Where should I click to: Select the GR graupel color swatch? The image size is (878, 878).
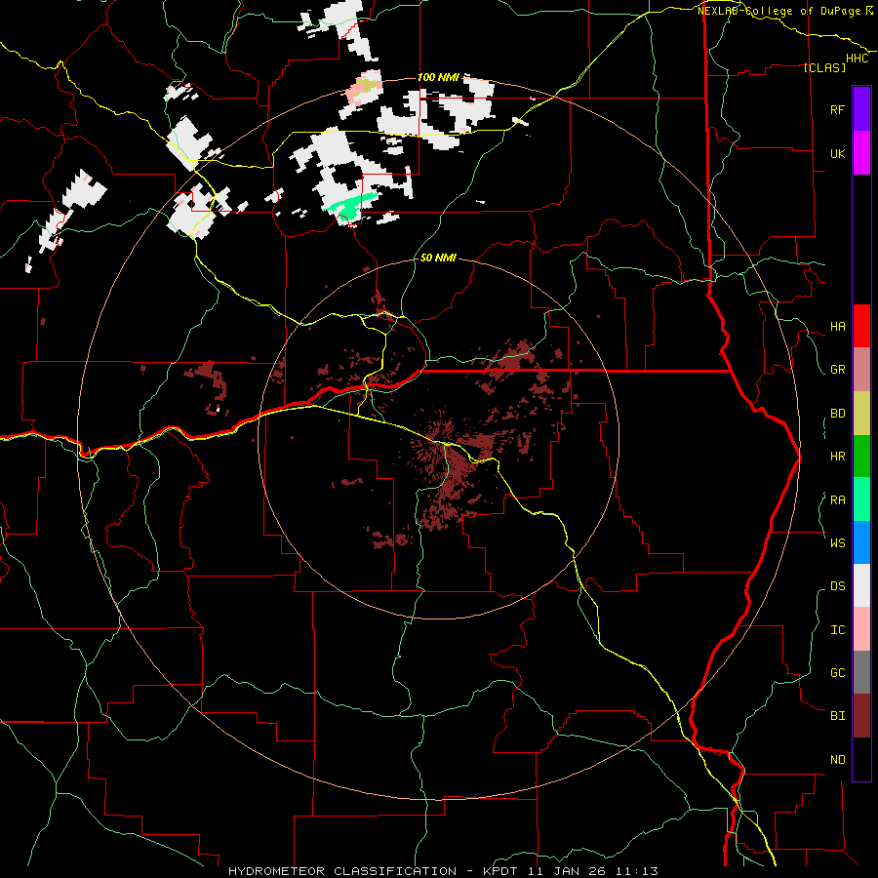pyautogui.click(x=861, y=370)
